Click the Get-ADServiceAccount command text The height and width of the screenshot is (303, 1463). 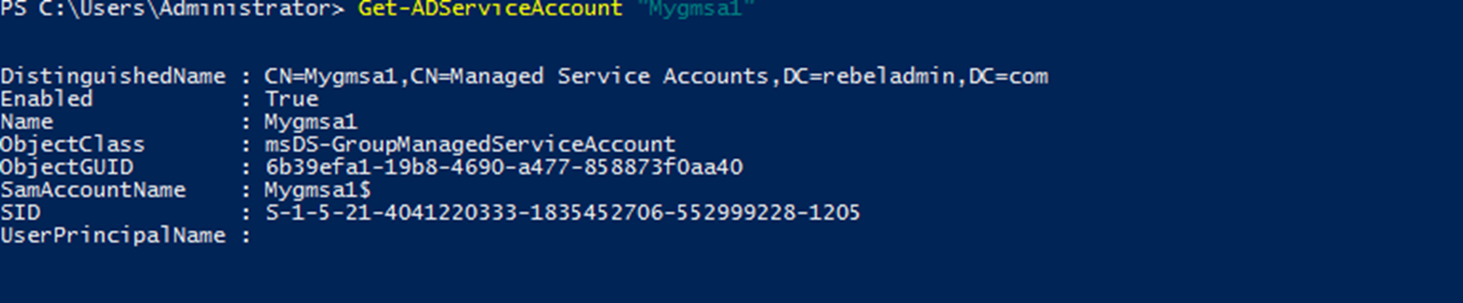[490, 9]
